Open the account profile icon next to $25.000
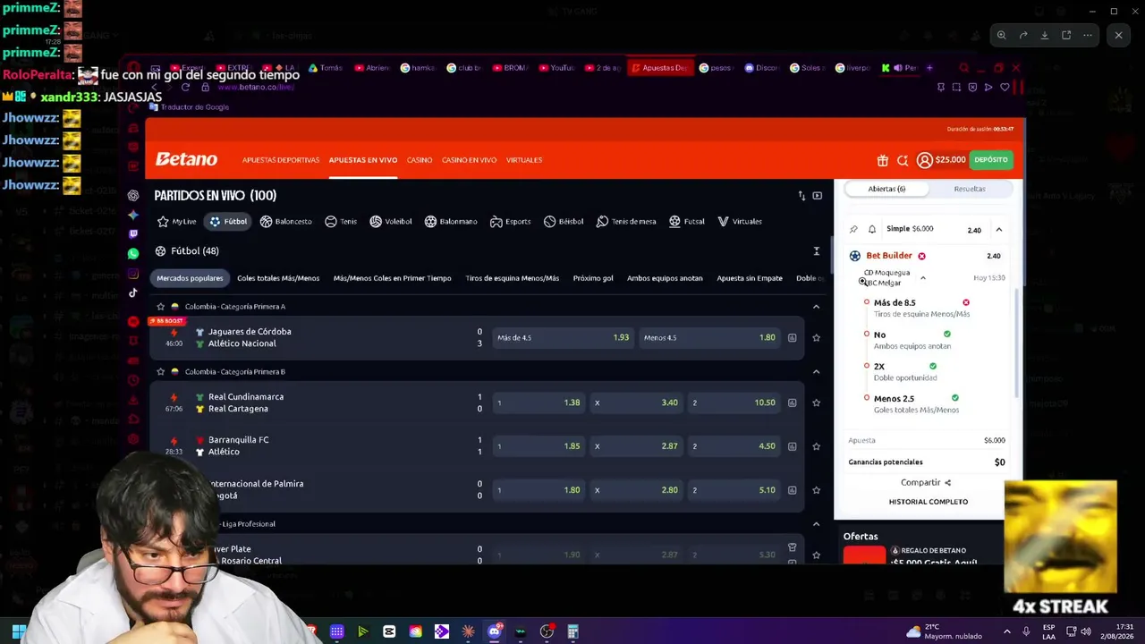The height and width of the screenshot is (644, 1145). click(924, 160)
